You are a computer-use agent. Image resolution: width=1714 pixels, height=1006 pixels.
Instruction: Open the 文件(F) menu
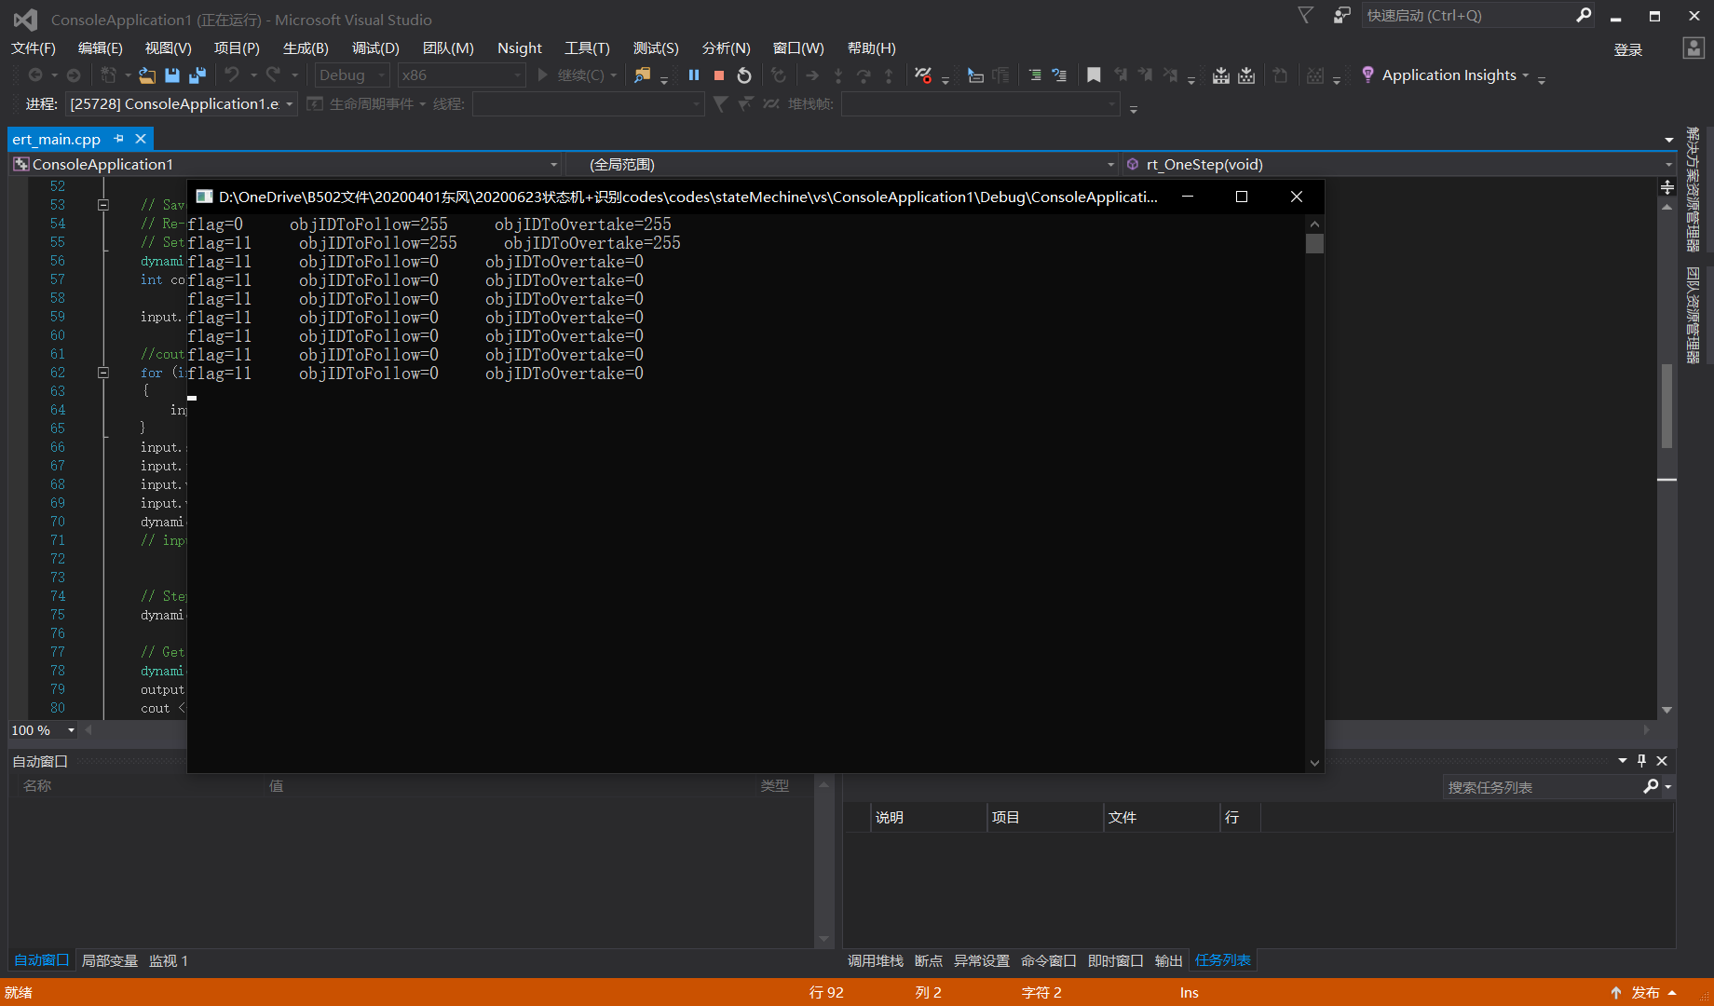tap(34, 48)
